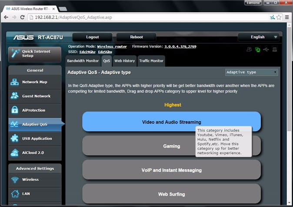Click the Advanced Settings section header
The width and height of the screenshot is (293, 207).
tap(35, 168)
